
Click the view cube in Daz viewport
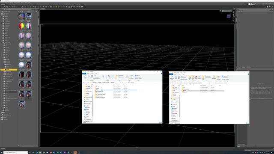(x=229, y=16)
